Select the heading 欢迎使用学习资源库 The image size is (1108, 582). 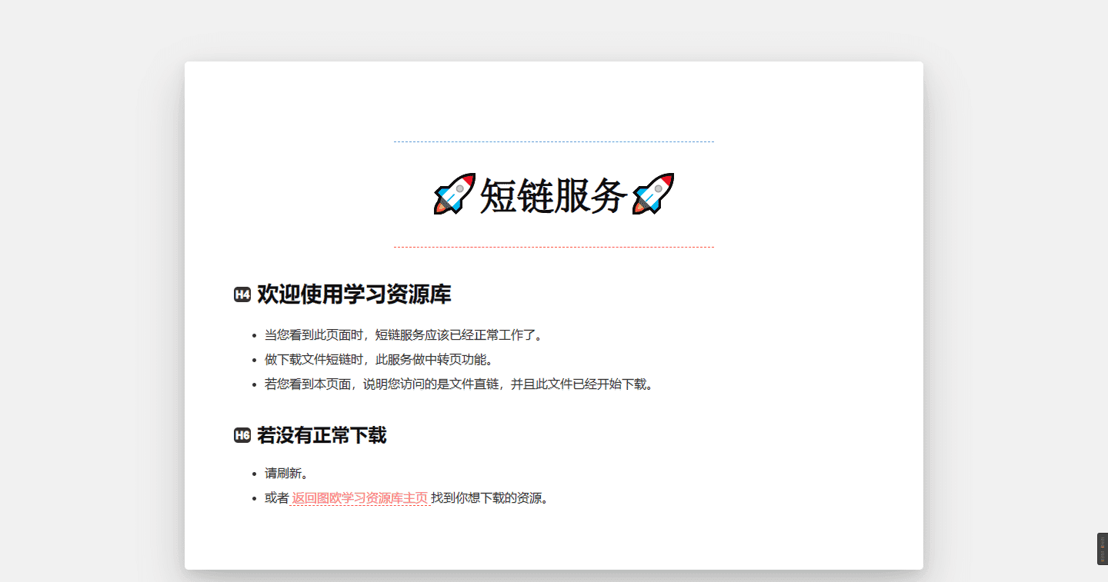click(x=355, y=294)
